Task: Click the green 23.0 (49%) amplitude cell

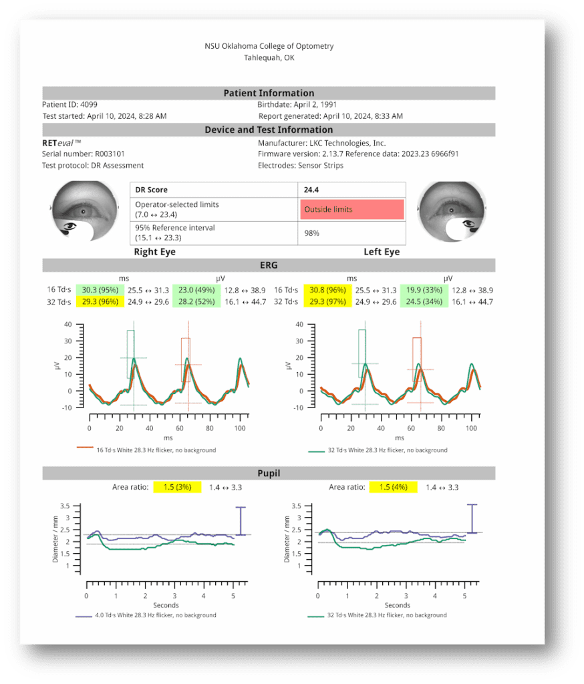Action: coord(194,291)
